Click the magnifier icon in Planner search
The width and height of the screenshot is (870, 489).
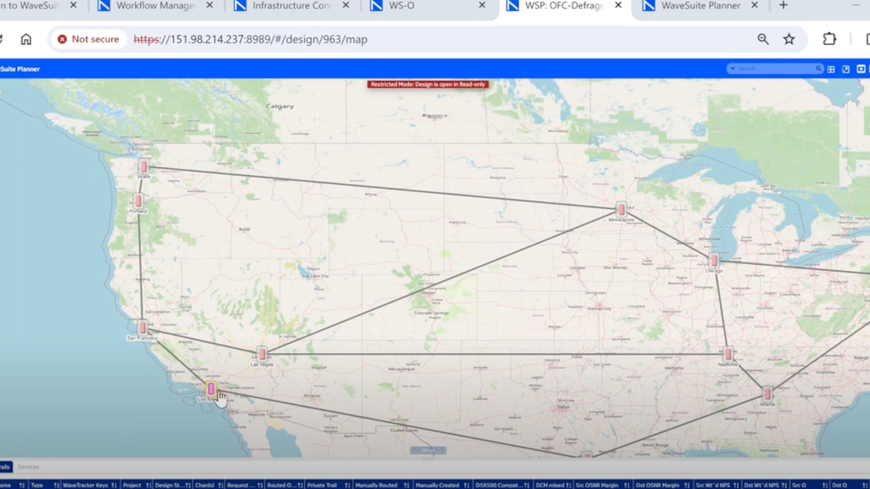(818, 68)
